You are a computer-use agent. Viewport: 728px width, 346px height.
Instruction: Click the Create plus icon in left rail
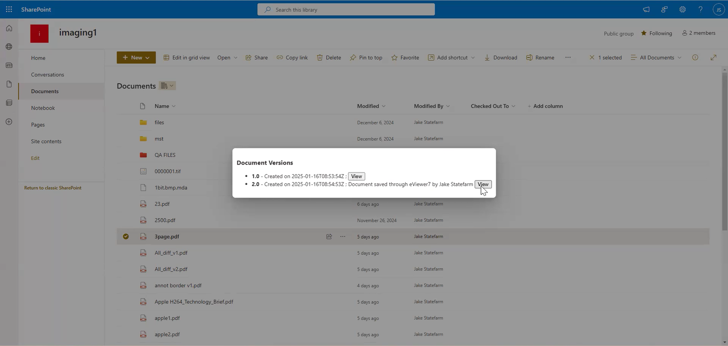[x=9, y=122]
